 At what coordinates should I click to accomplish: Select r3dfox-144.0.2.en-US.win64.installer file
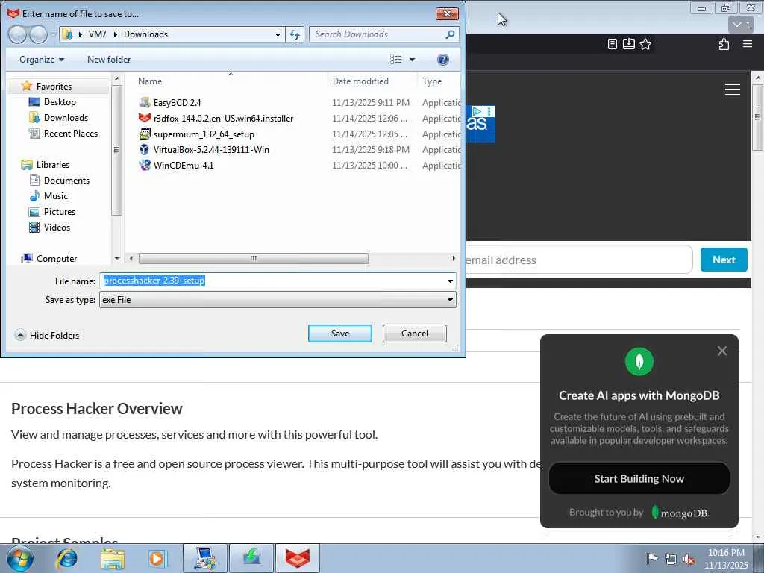click(x=223, y=119)
